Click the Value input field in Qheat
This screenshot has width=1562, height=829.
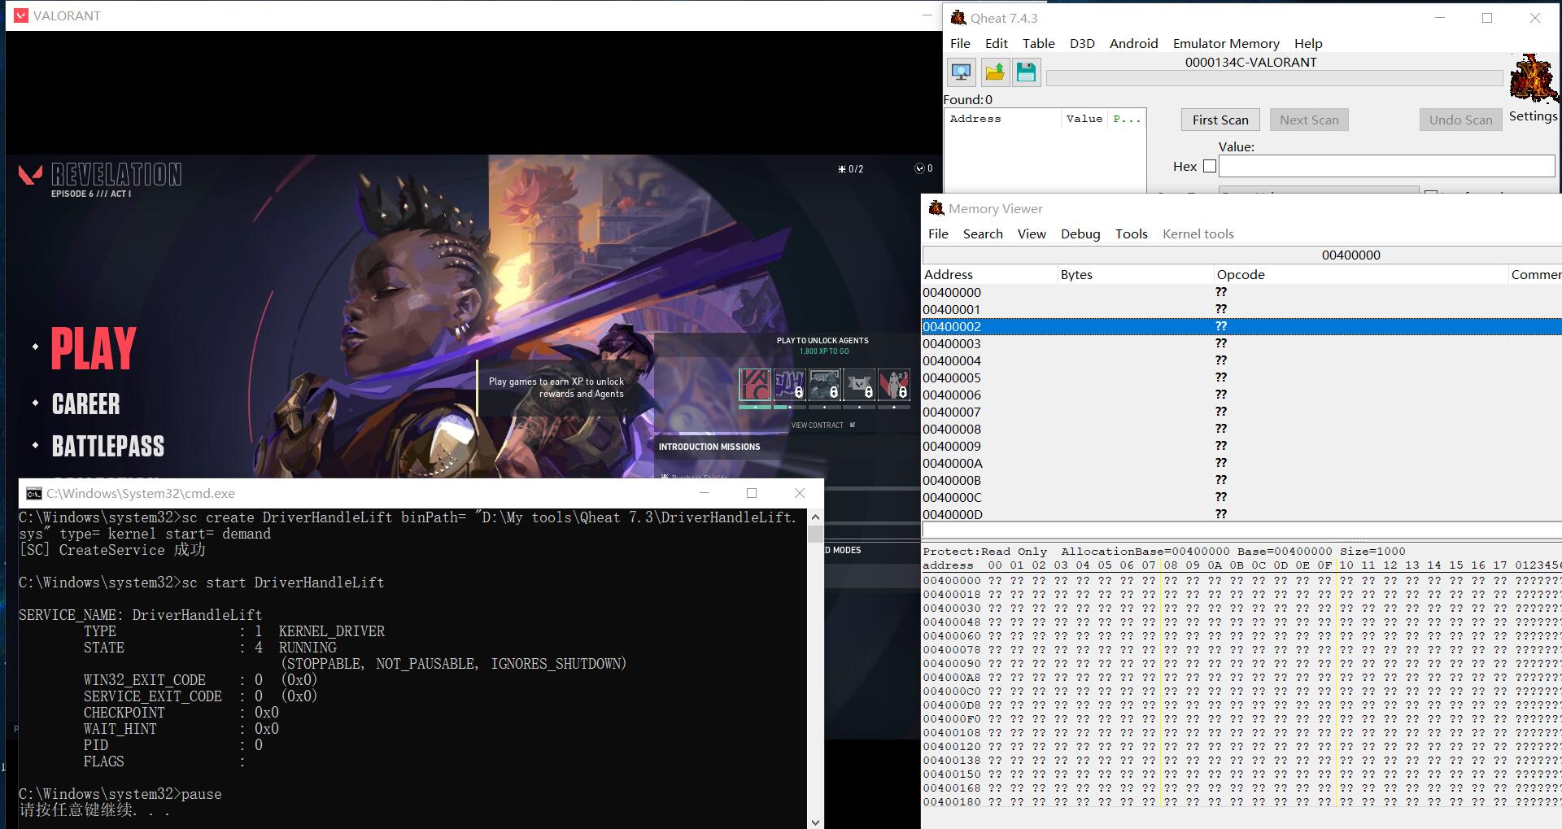point(1387,165)
